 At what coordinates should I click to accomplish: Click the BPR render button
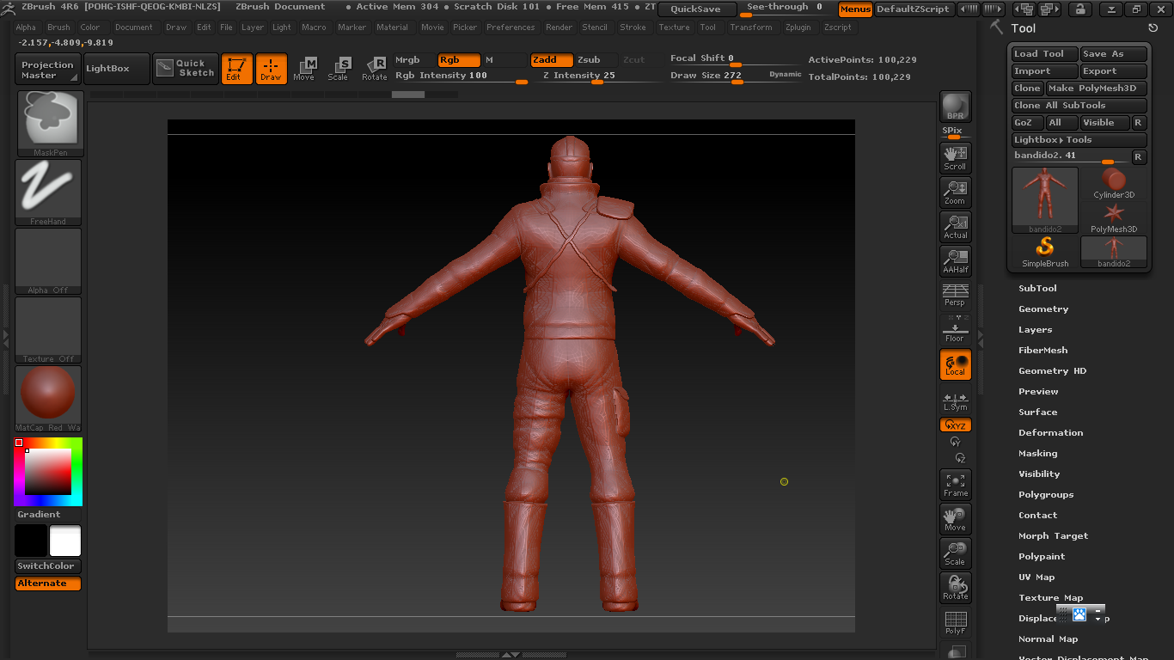pyautogui.click(x=955, y=107)
